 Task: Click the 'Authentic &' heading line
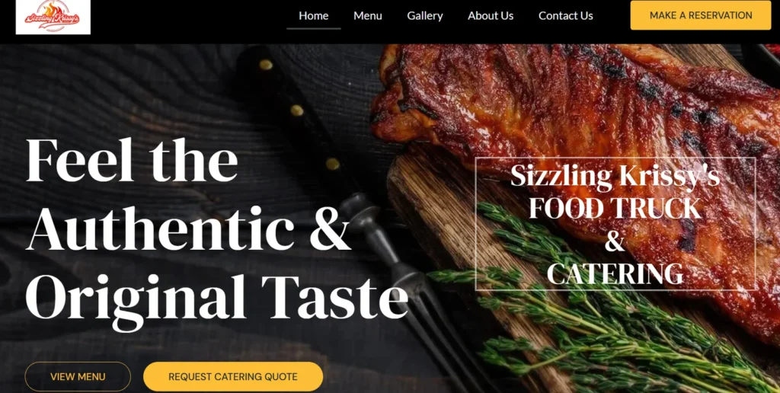coord(189,228)
